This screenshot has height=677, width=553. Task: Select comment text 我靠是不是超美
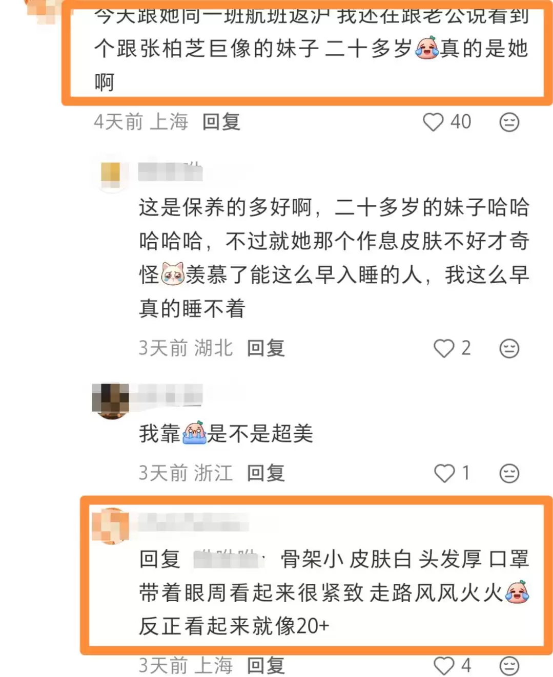point(226,434)
